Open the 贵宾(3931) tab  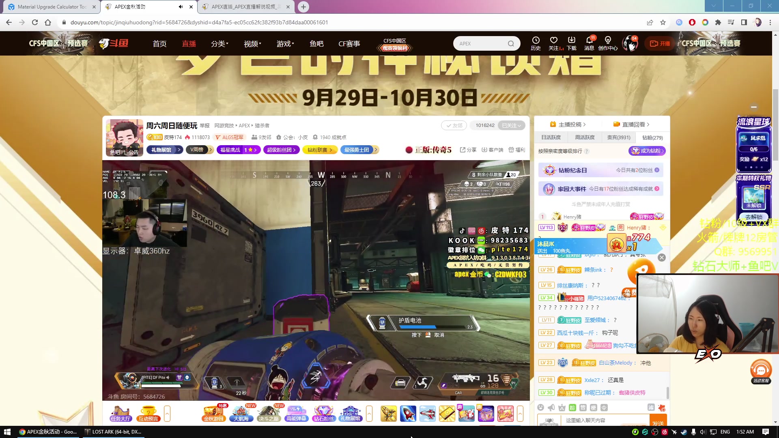click(x=618, y=137)
